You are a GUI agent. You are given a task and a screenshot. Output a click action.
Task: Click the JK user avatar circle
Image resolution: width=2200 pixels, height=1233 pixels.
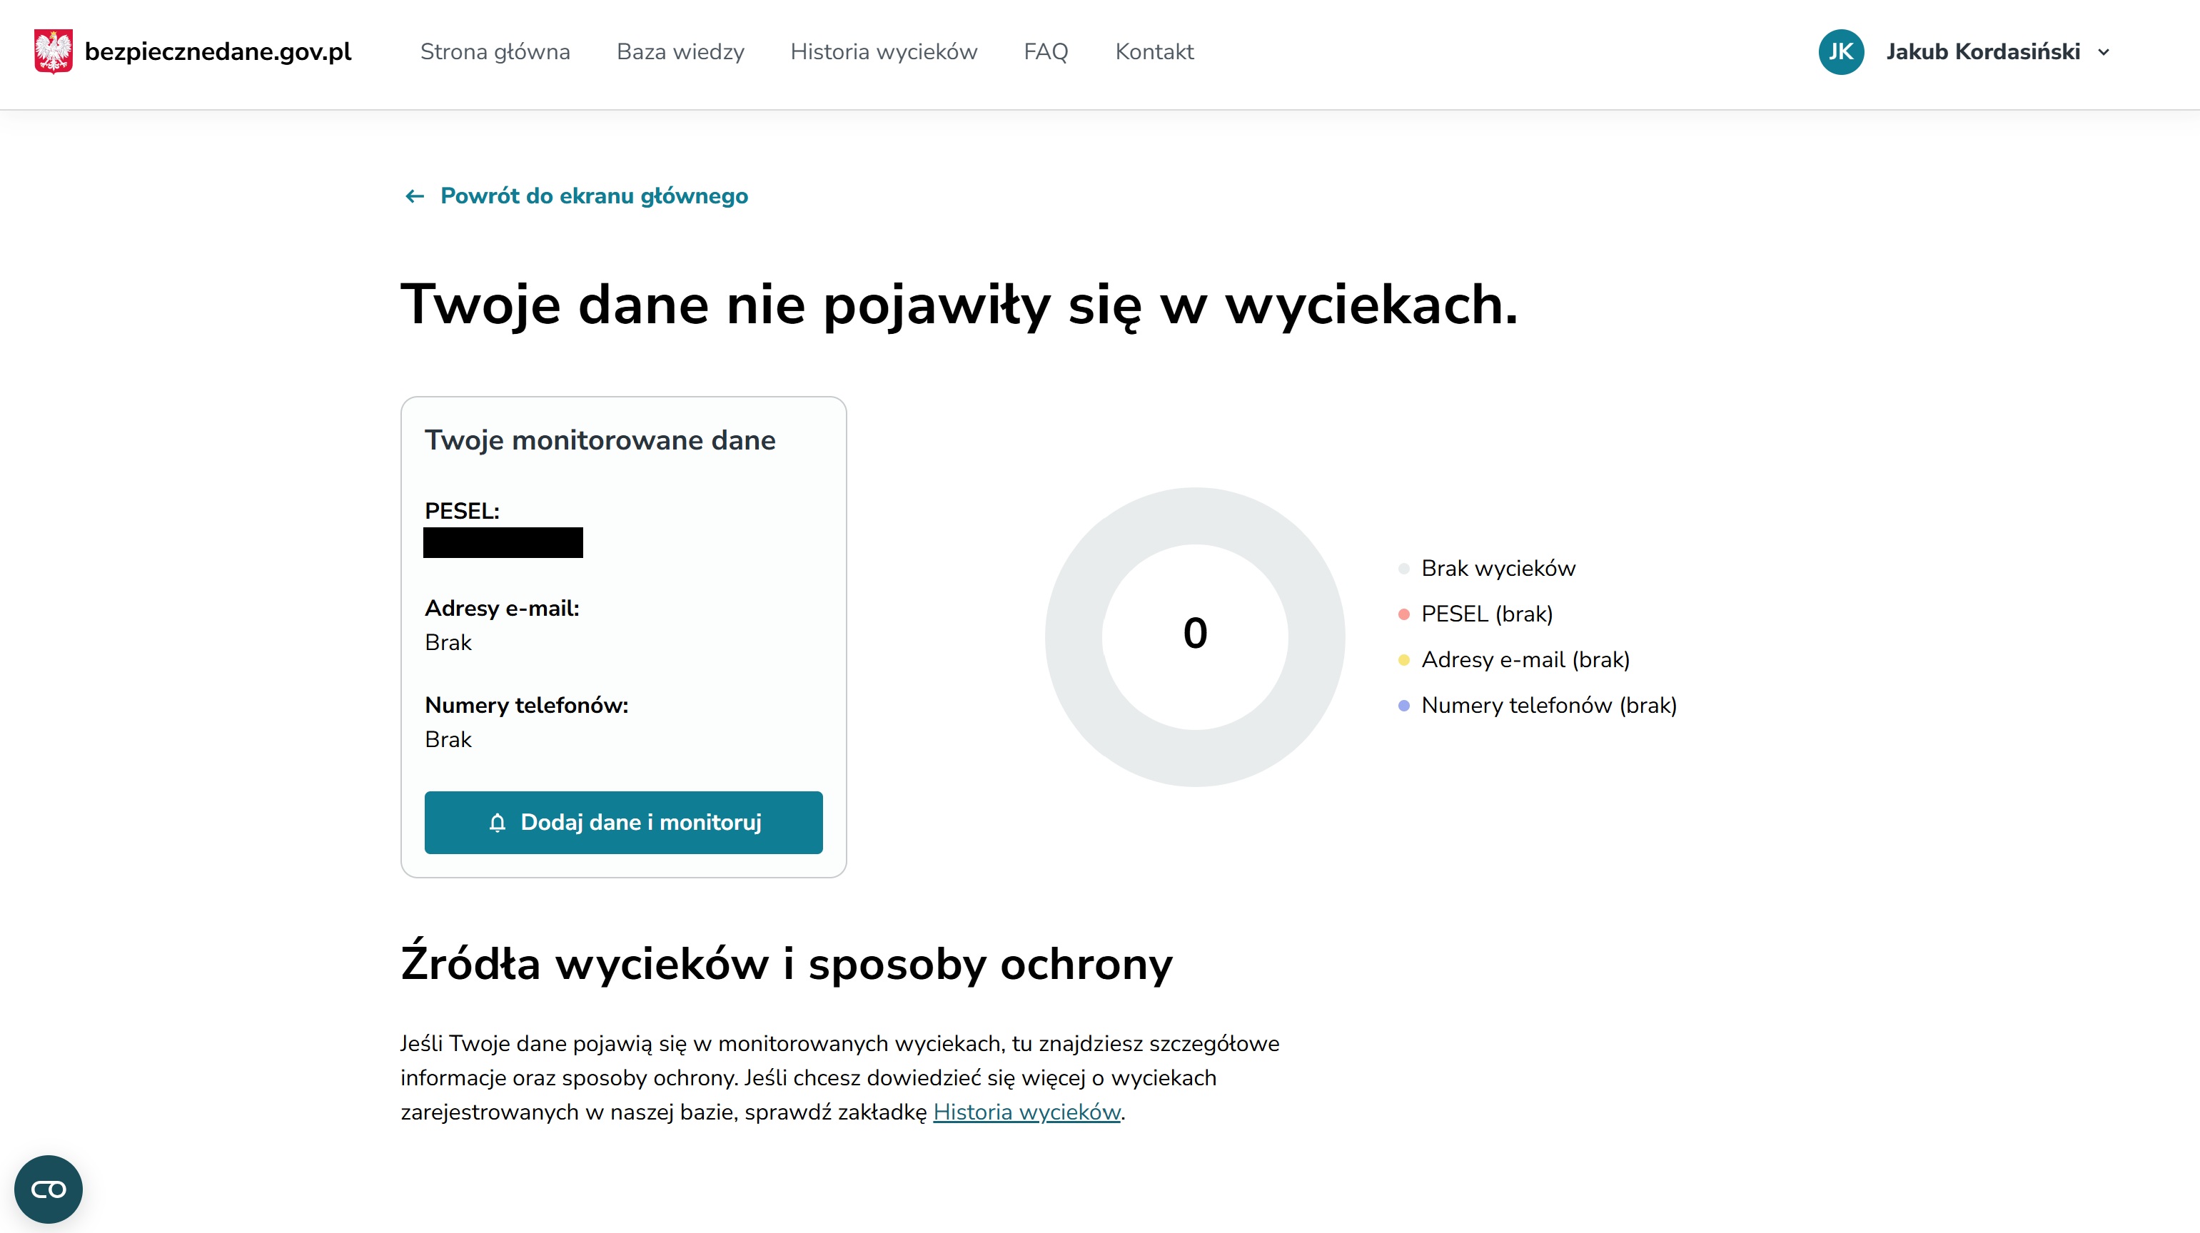[1840, 52]
